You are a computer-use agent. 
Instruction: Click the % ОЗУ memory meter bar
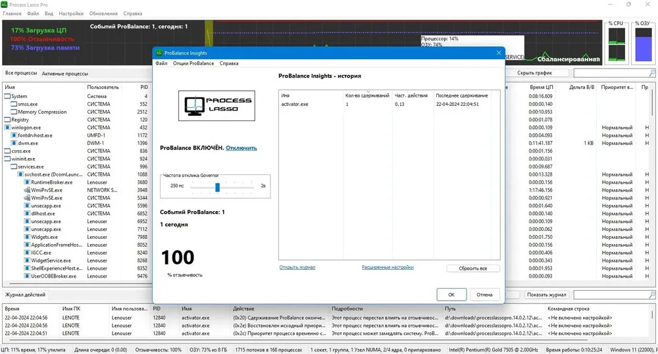click(643, 44)
